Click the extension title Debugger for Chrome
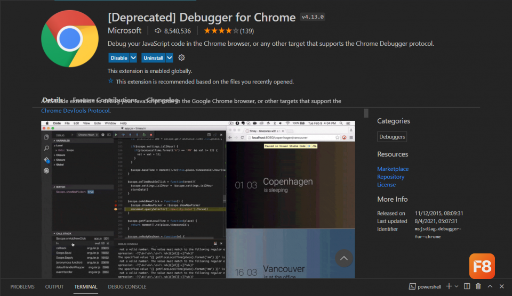This screenshot has height=296, width=512. 202,17
